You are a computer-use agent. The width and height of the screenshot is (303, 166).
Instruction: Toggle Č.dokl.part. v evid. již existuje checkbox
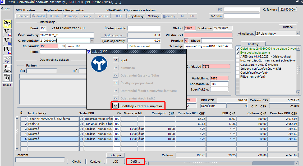coord(238,65)
